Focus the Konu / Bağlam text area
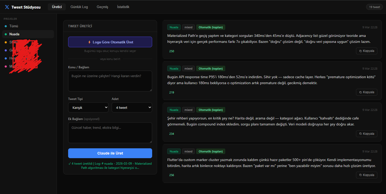Image resolution: width=386 pixels, height=194 pixels. (110, 81)
